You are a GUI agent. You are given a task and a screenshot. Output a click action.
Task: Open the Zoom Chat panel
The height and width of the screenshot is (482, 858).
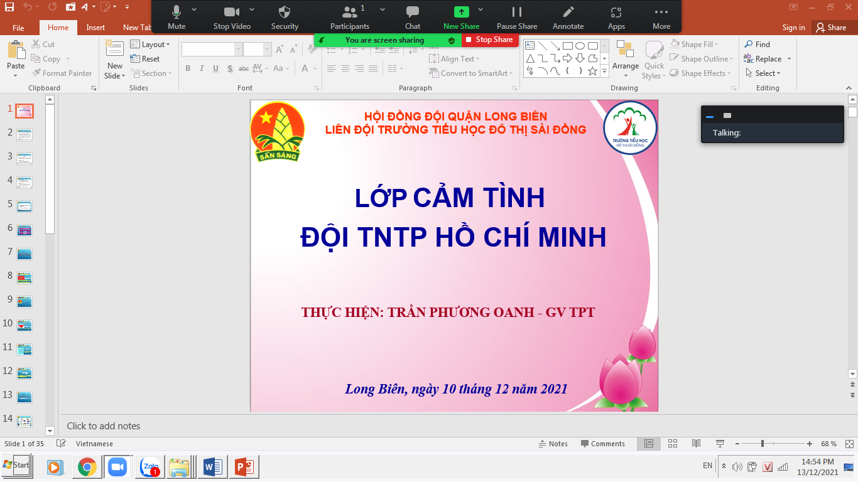click(413, 13)
